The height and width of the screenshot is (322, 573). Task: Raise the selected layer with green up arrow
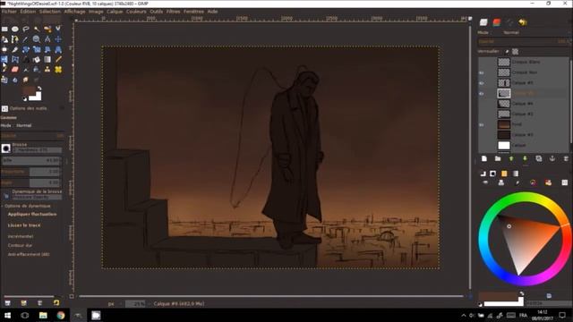click(511, 159)
